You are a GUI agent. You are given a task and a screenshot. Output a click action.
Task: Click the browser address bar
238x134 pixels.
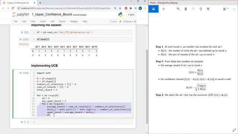coord(66,8)
